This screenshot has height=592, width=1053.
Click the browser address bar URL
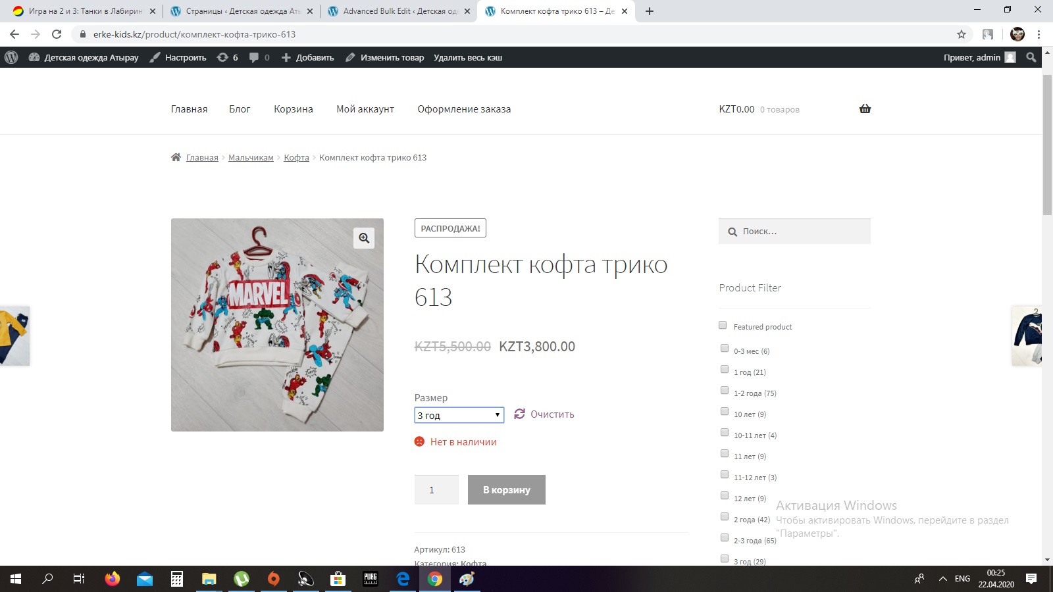[194, 34]
